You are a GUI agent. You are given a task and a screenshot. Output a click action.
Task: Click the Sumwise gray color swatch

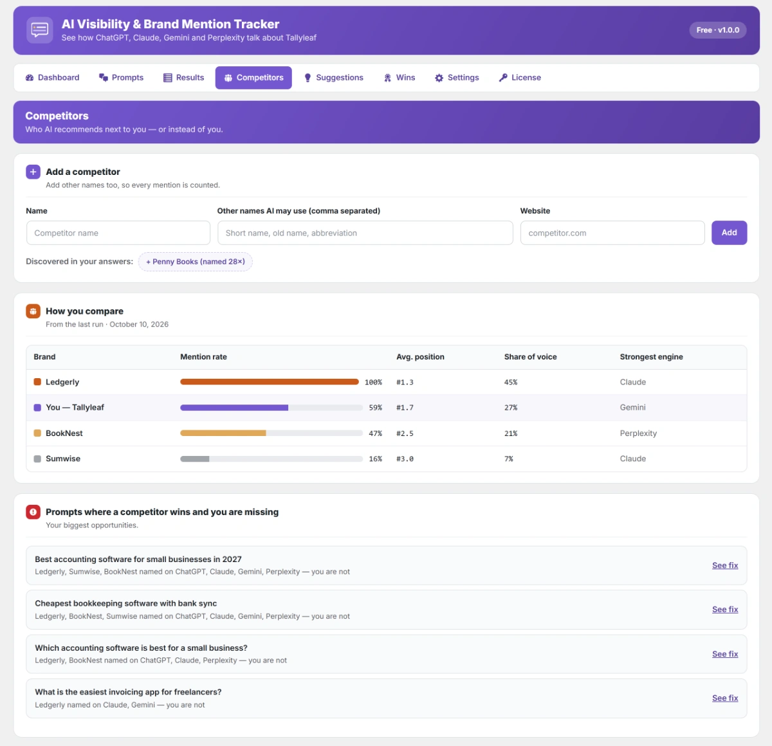(x=37, y=459)
